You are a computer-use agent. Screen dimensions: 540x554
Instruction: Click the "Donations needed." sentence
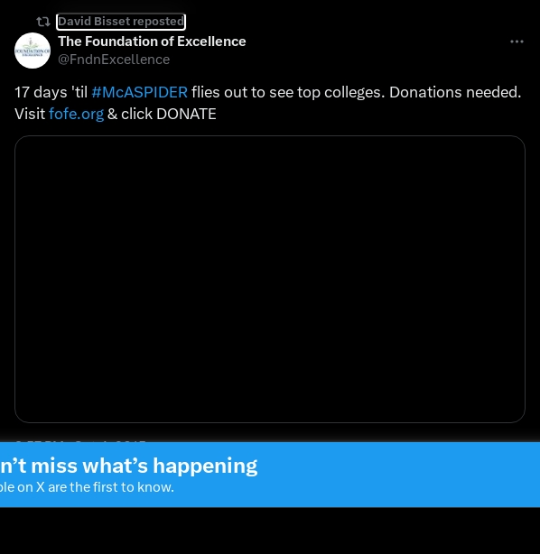pyautogui.click(x=455, y=93)
